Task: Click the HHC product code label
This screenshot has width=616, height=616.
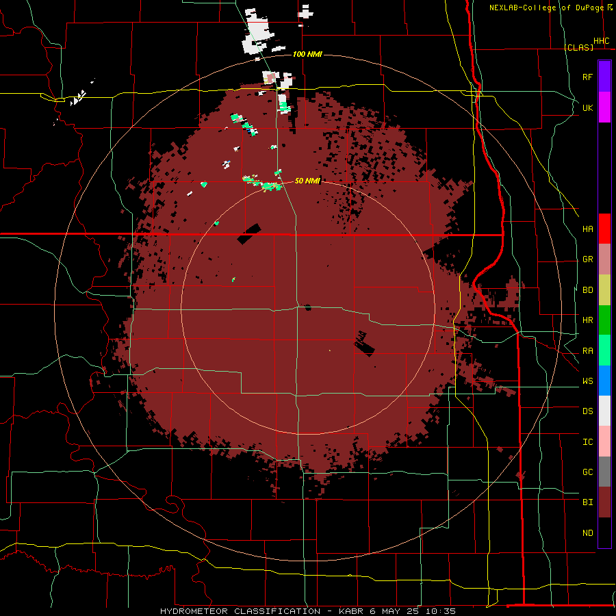Action: point(601,41)
